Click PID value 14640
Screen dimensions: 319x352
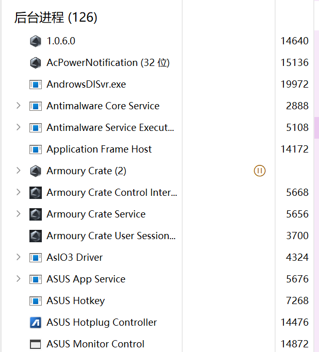pyautogui.click(x=295, y=41)
